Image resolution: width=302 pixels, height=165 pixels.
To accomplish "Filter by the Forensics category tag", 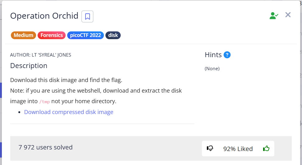I will pyautogui.click(x=52, y=35).
